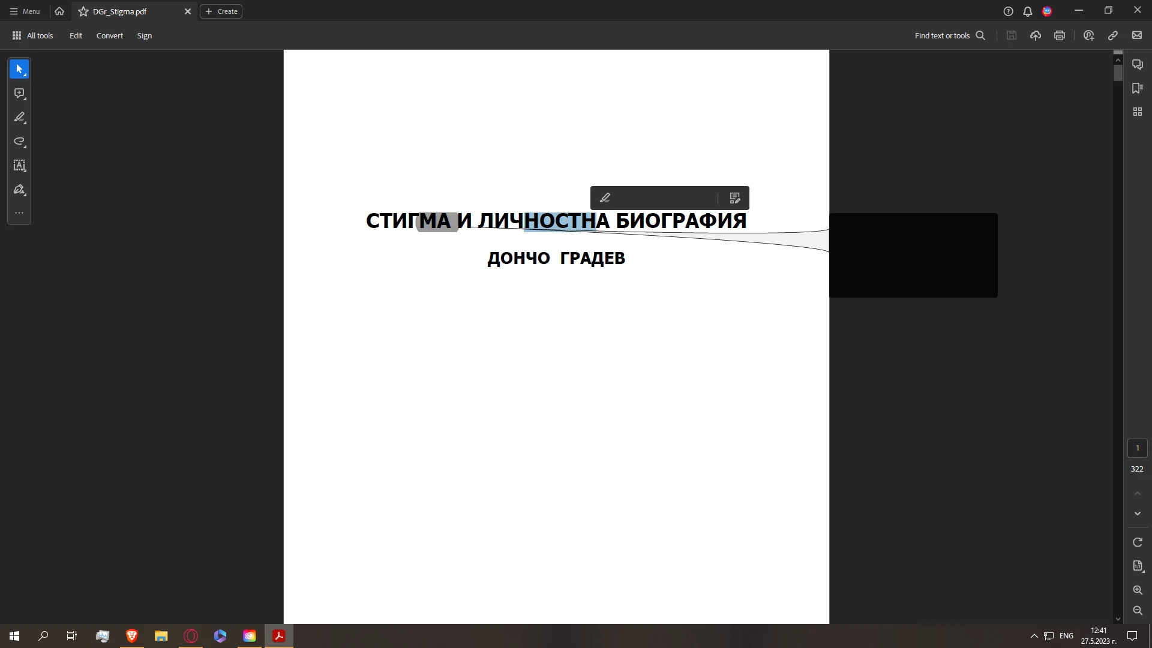This screenshot has height=648, width=1152.
Task: Click the current page number field
Action: coord(1137,448)
